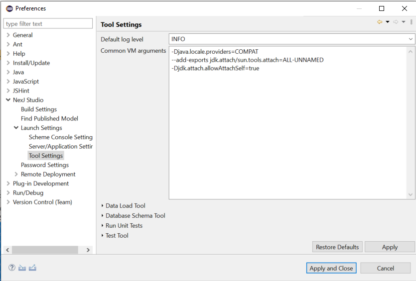The image size is (416, 281).
Task: Expand the Data Load Tool section
Action: point(103,206)
